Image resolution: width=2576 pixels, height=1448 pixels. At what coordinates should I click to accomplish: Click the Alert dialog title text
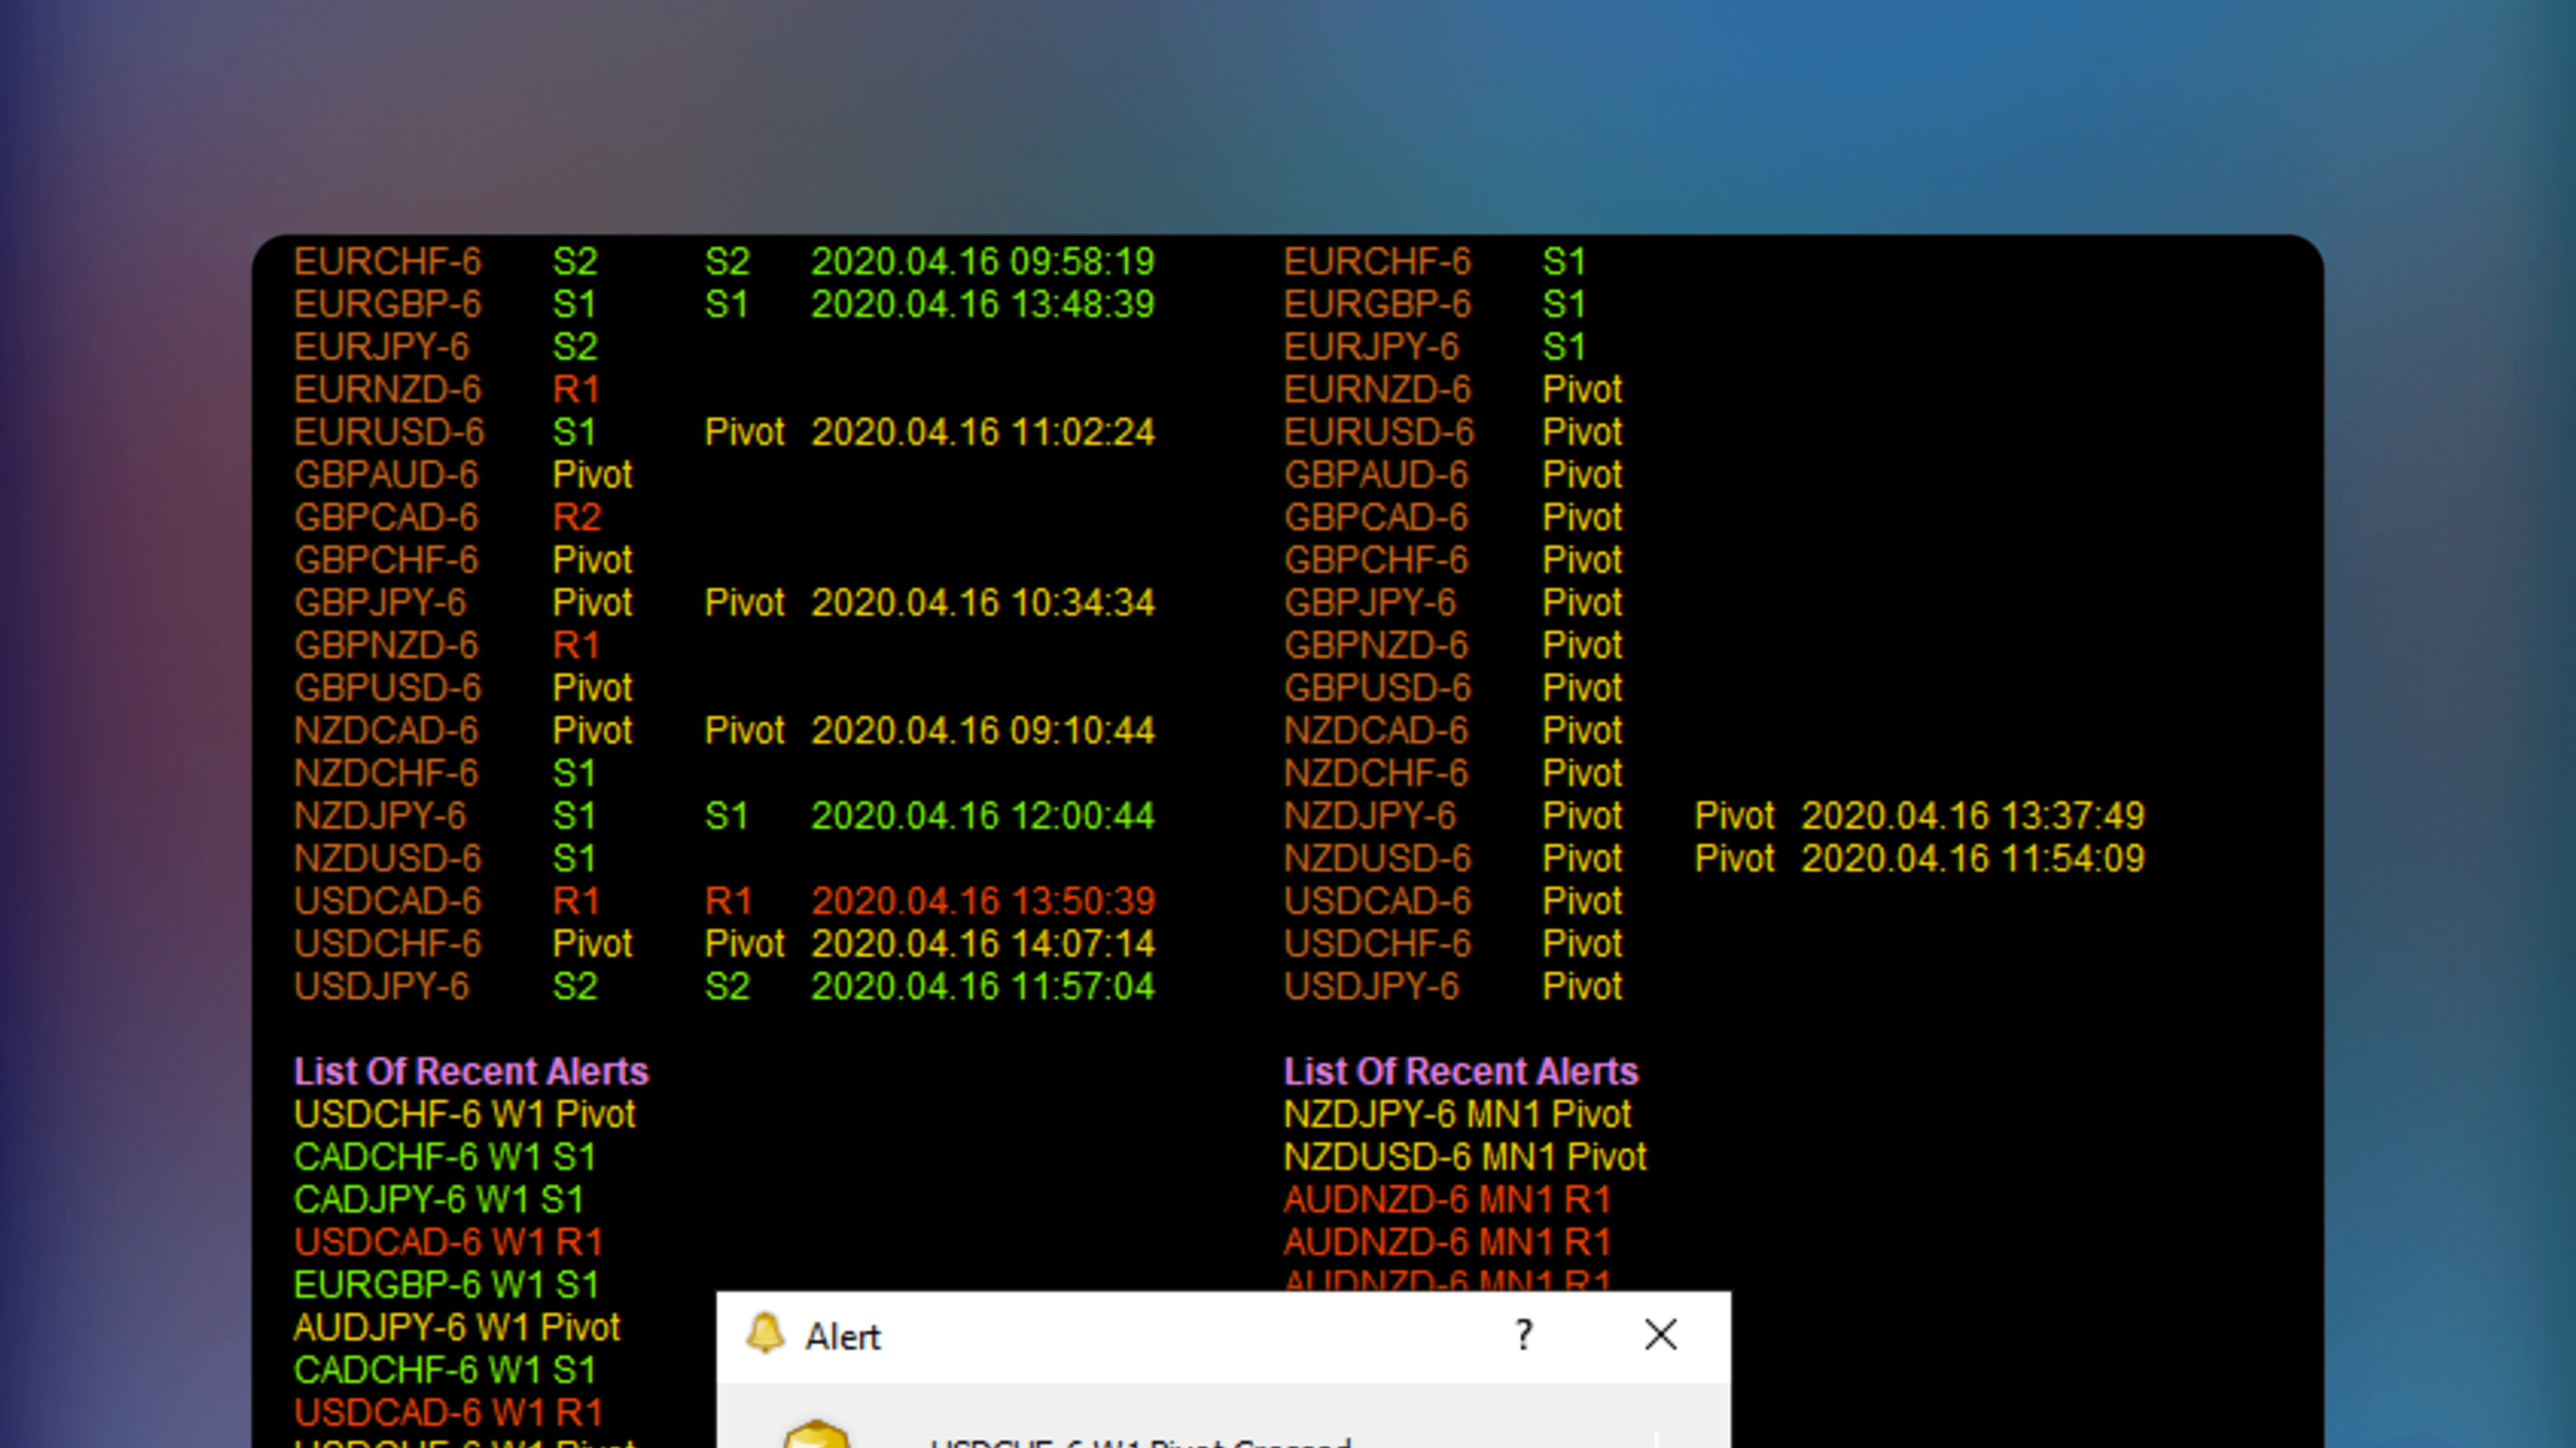pyautogui.click(x=842, y=1336)
